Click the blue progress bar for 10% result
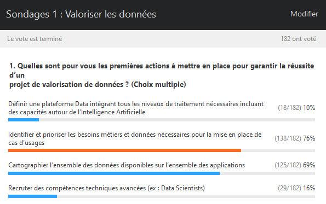This screenshot has height=204, width=326. (24, 120)
